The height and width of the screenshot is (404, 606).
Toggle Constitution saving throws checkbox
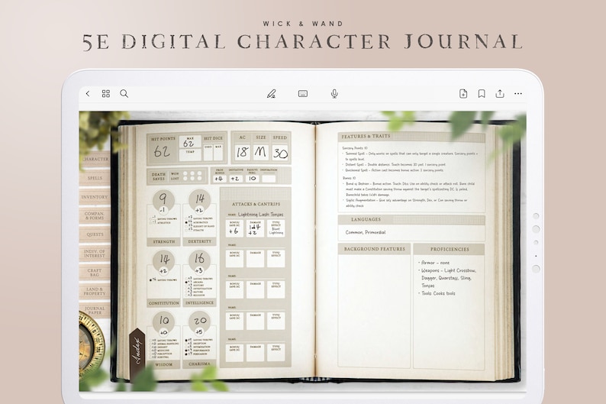(x=150, y=280)
